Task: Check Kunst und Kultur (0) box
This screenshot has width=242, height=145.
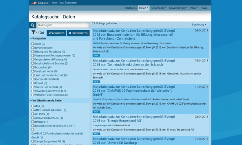Action: [x=33, y=71]
